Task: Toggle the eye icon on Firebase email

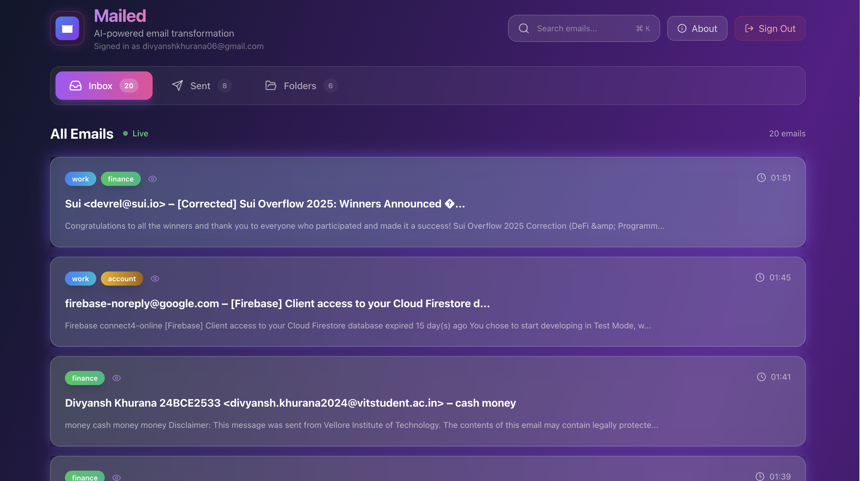Action: [x=155, y=278]
